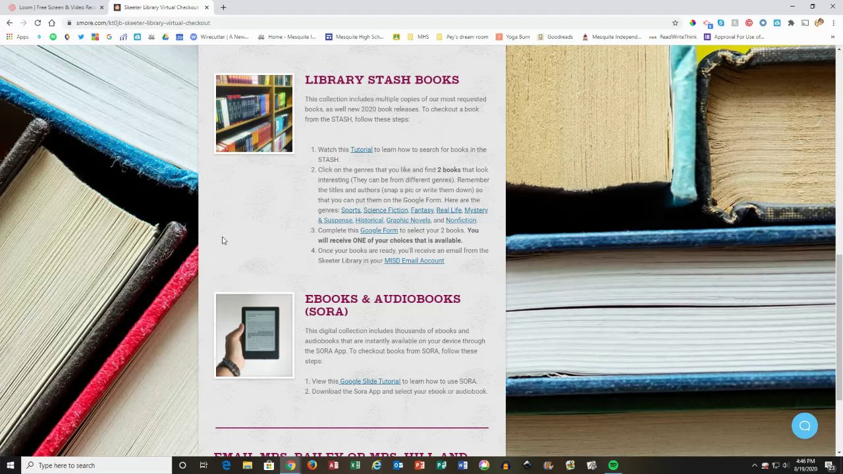Click the e-reader photo thumbnail
843x474 pixels.
pos(254,336)
